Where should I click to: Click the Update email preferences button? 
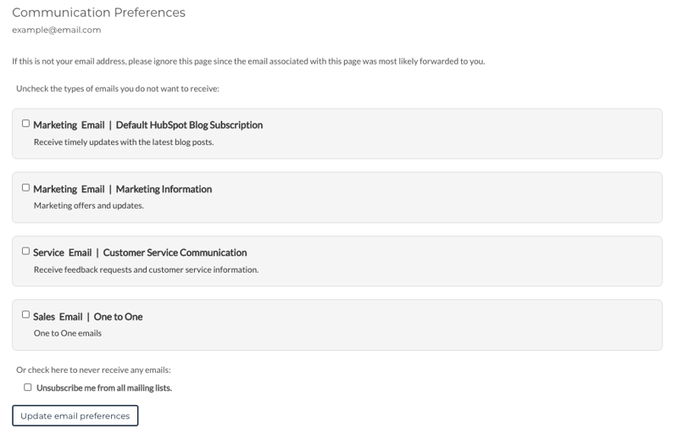pos(75,416)
